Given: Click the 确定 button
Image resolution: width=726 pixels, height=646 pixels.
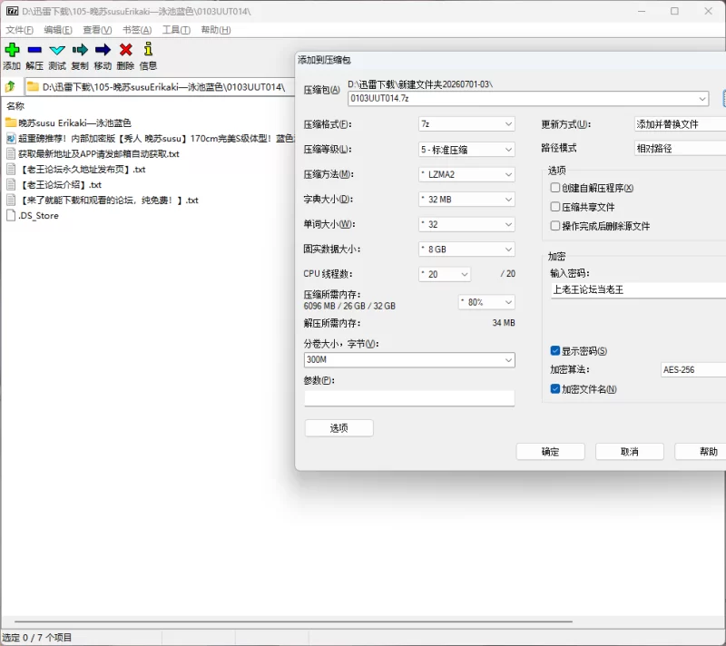Looking at the screenshot, I should tap(551, 452).
